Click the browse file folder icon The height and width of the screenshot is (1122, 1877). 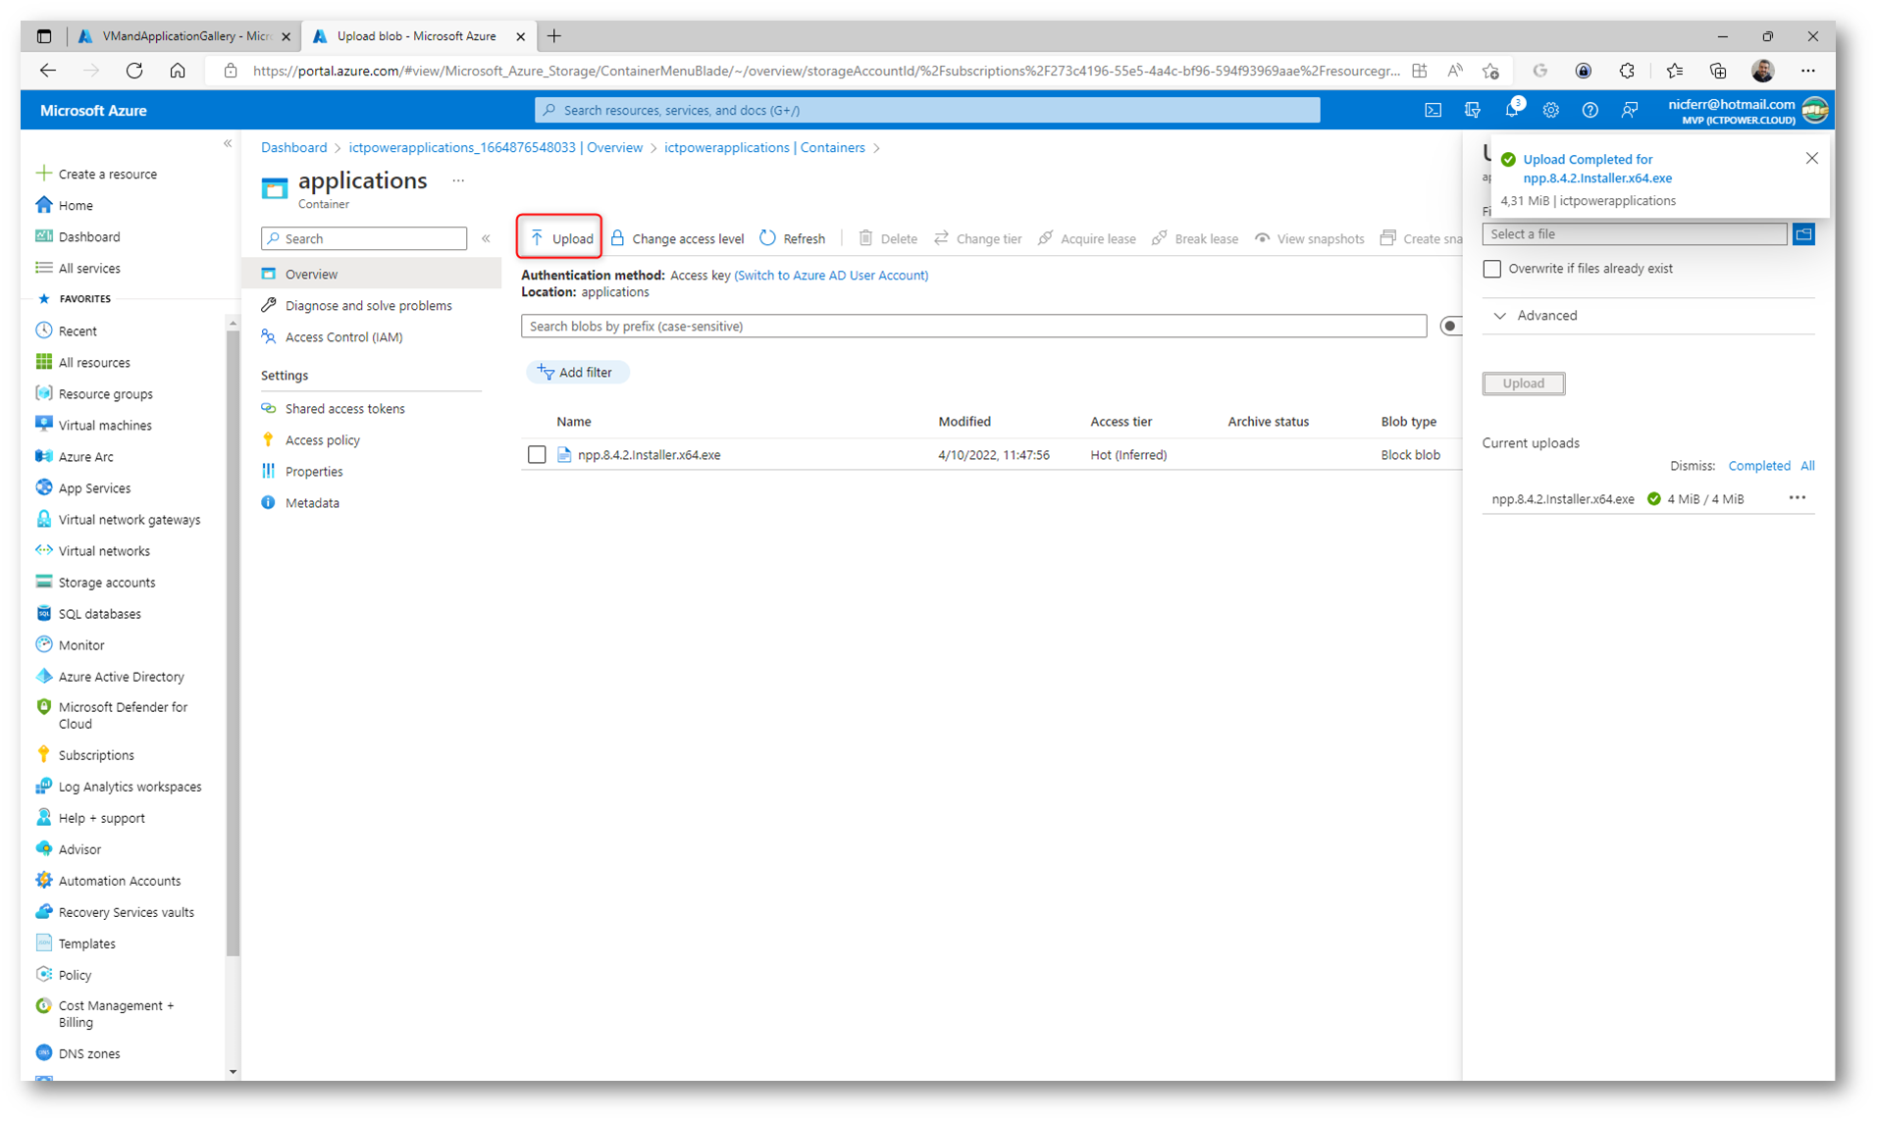(1803, 234)
